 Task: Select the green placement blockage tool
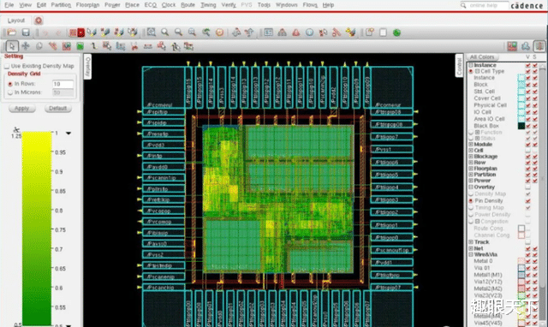pos(80,46)
